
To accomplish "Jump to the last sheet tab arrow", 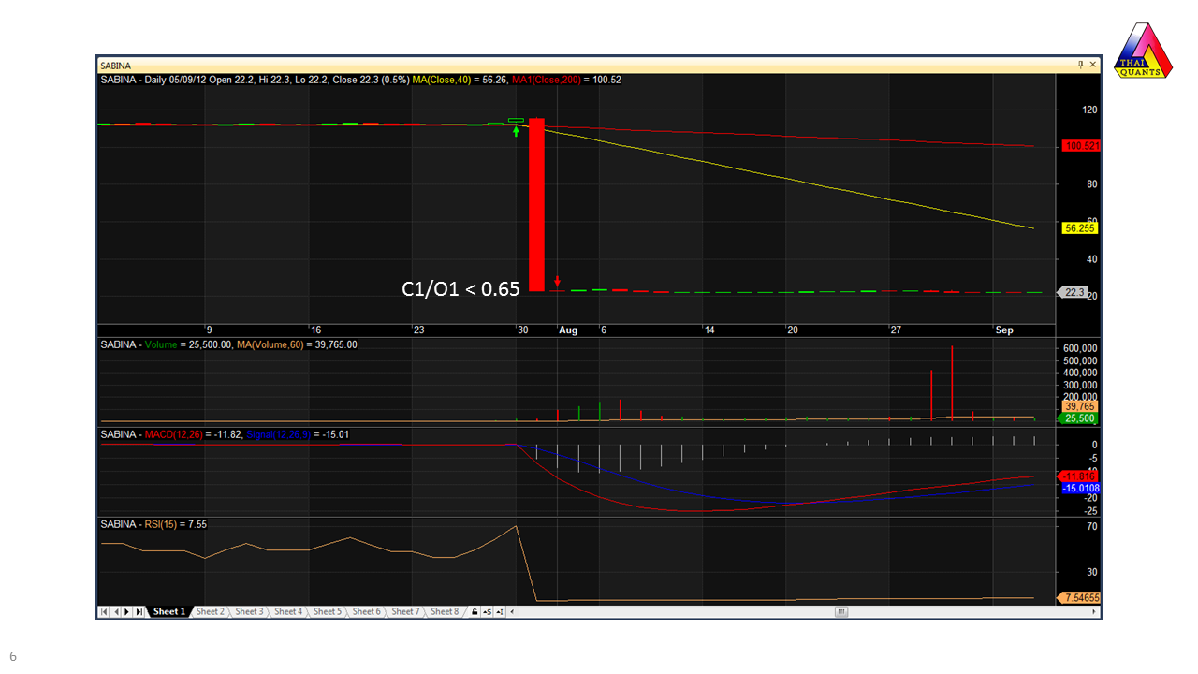I will pos(139,612).
